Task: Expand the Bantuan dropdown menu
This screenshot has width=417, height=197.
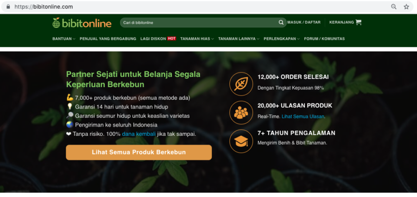Action: click(64, 39)
